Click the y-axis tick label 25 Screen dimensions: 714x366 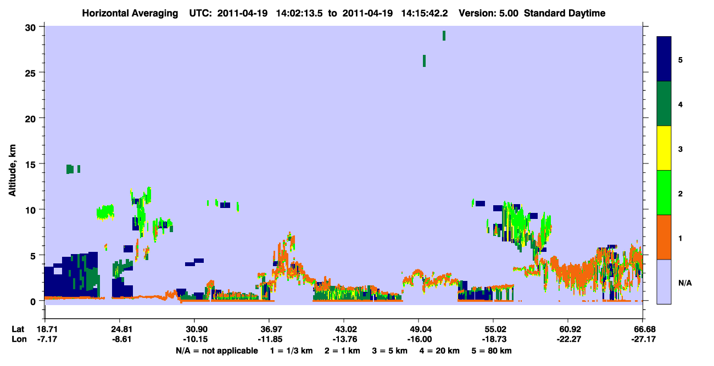[x=31, y=72]
